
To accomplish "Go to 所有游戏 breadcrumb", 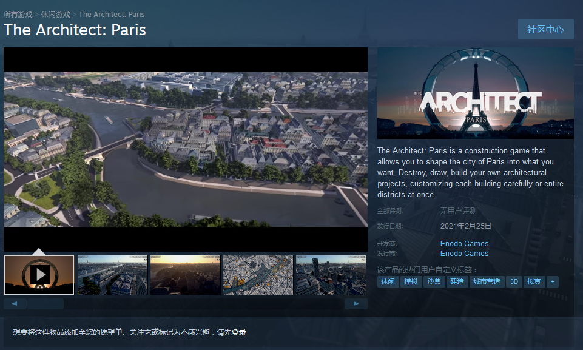I will (x=18, y=14).
